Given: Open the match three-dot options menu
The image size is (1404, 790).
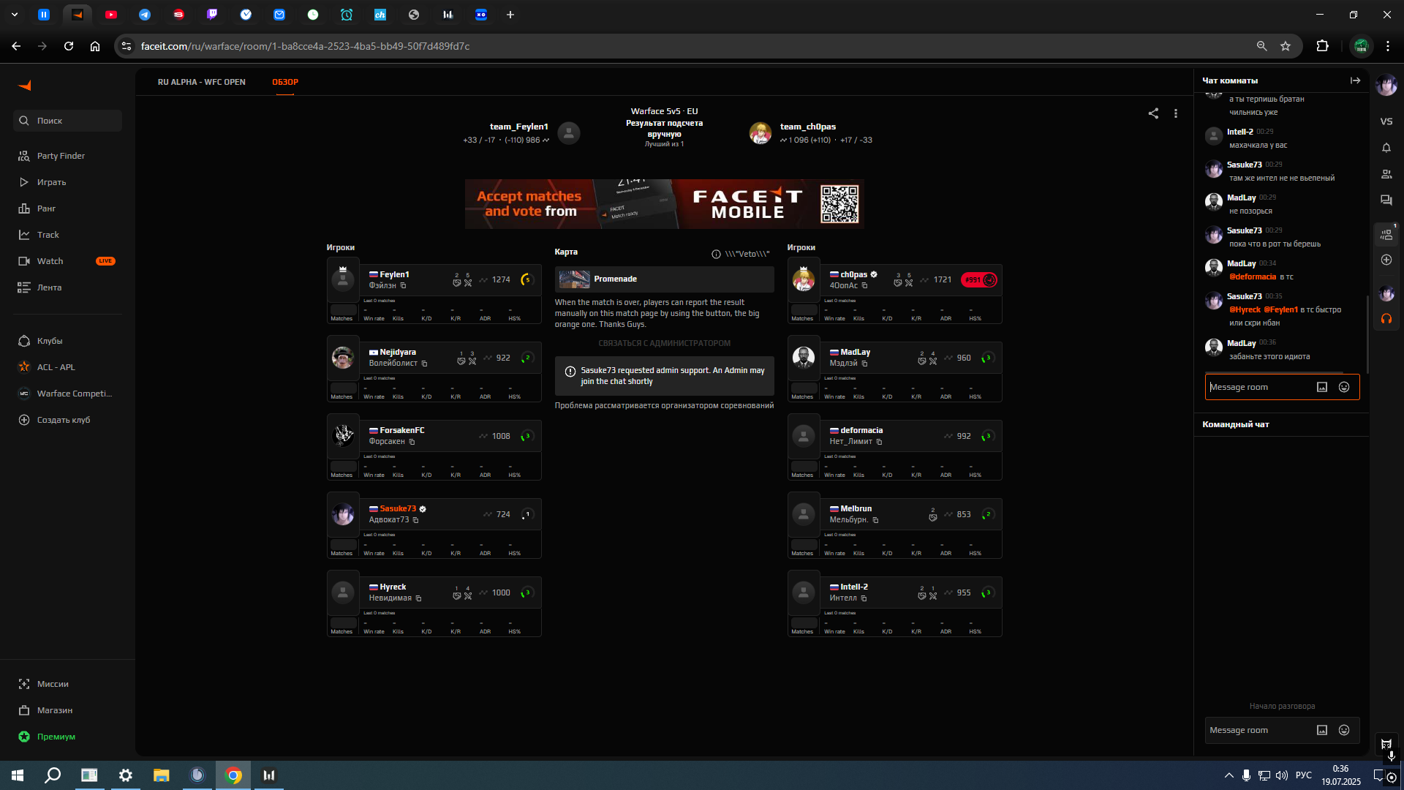Looking at the screenshot, I should click(x=1176, y=113).
